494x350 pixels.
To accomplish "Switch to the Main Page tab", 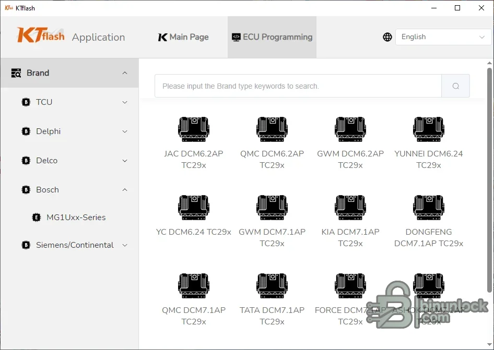I will 183,37.
